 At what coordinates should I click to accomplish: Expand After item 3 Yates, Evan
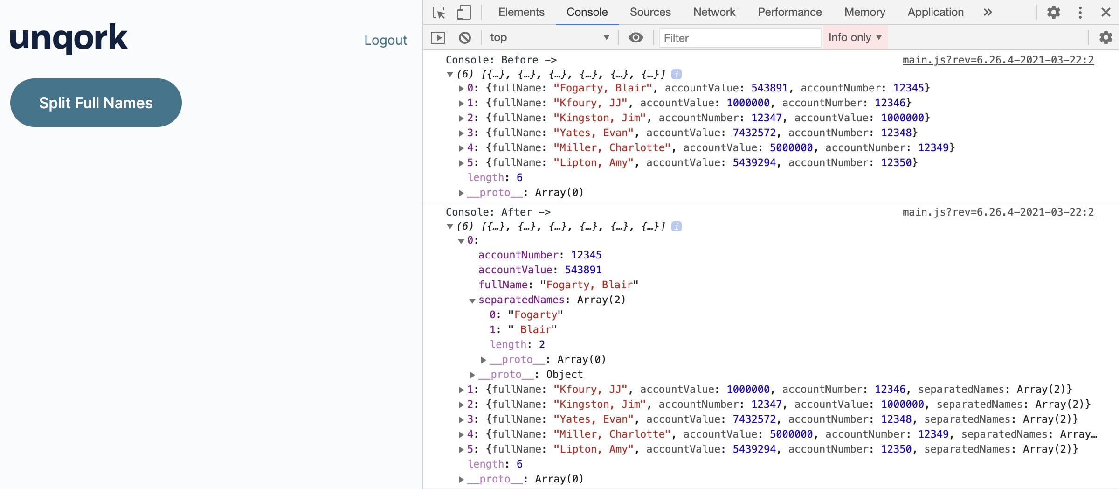pos(461,419)
